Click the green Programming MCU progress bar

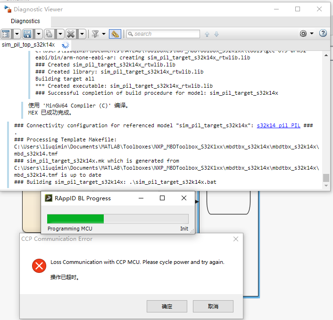click(x=117, y=219)
